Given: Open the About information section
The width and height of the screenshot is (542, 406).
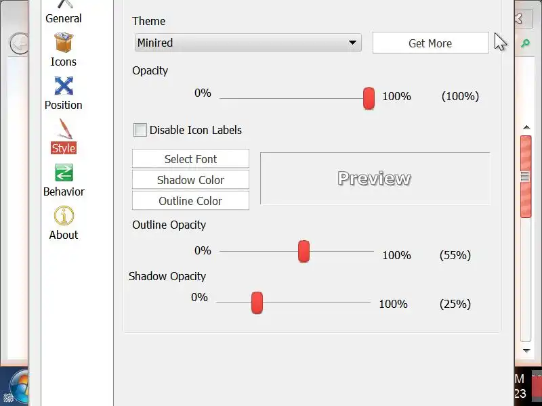Looking at the screenshot, I should point(64,223).
